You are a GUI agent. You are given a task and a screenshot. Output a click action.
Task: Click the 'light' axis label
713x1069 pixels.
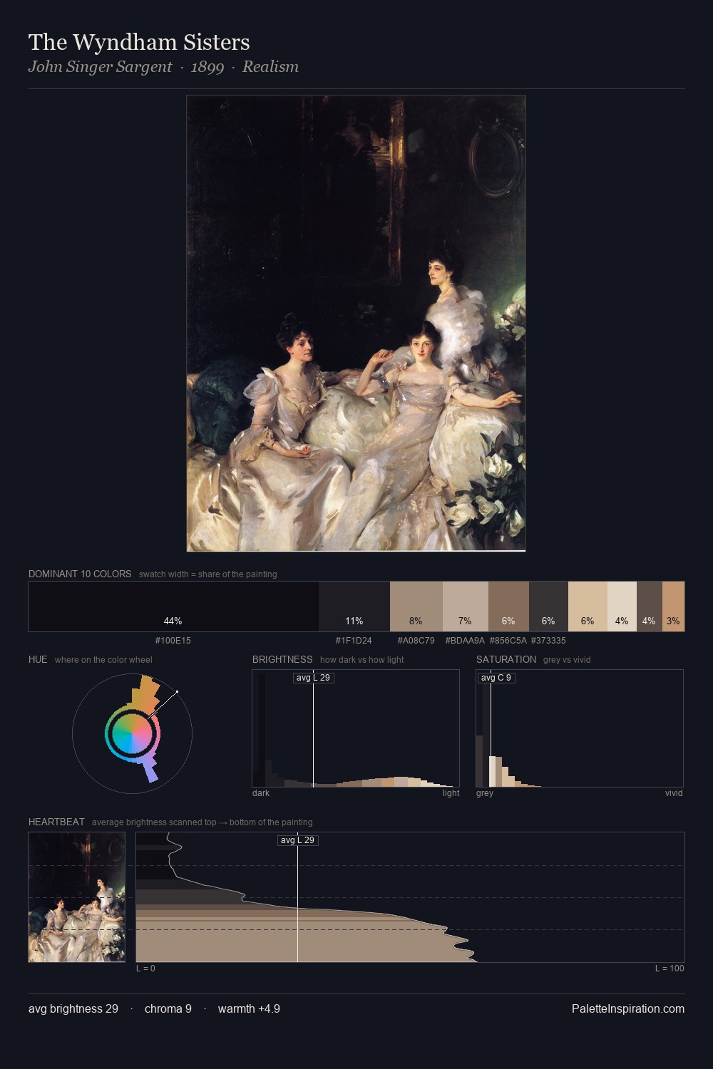[451, 793]
